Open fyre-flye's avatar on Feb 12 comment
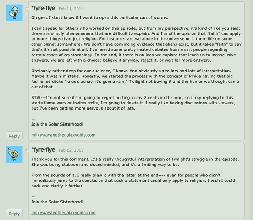Image resolution: width=253 pixels, height=220 pixels. coord(14,154)
